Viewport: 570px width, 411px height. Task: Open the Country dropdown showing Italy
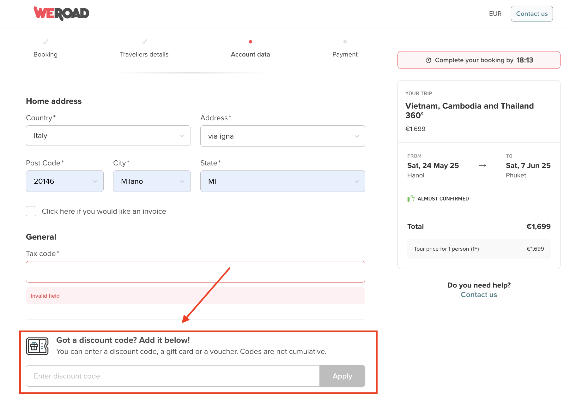pyautogui.click(x=108, y=136)
